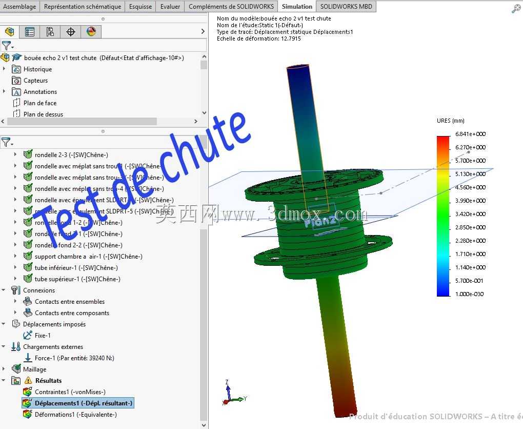Viewport: 523px width, 429px height.
Task: Expand the Annotations tree node
Action: 4,91
